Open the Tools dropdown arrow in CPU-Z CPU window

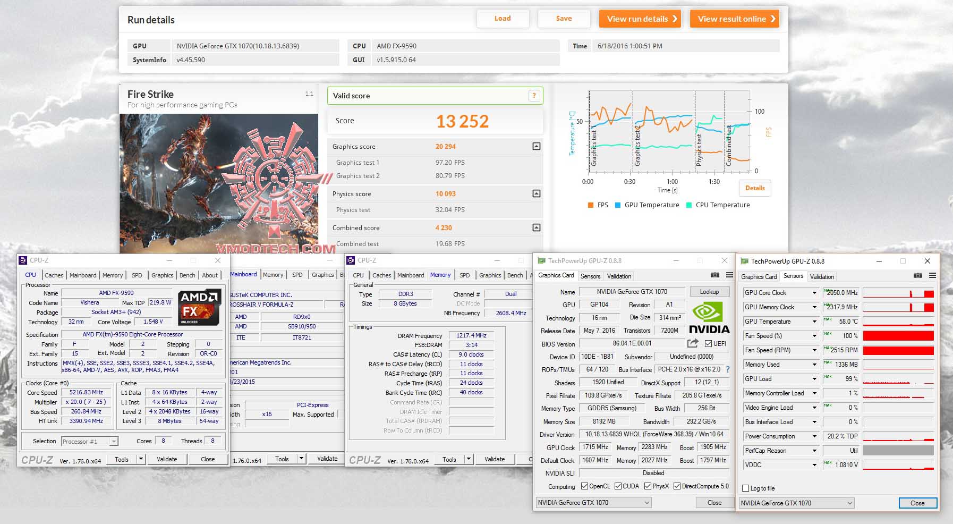pyautogui.click(x=141, y=459)
